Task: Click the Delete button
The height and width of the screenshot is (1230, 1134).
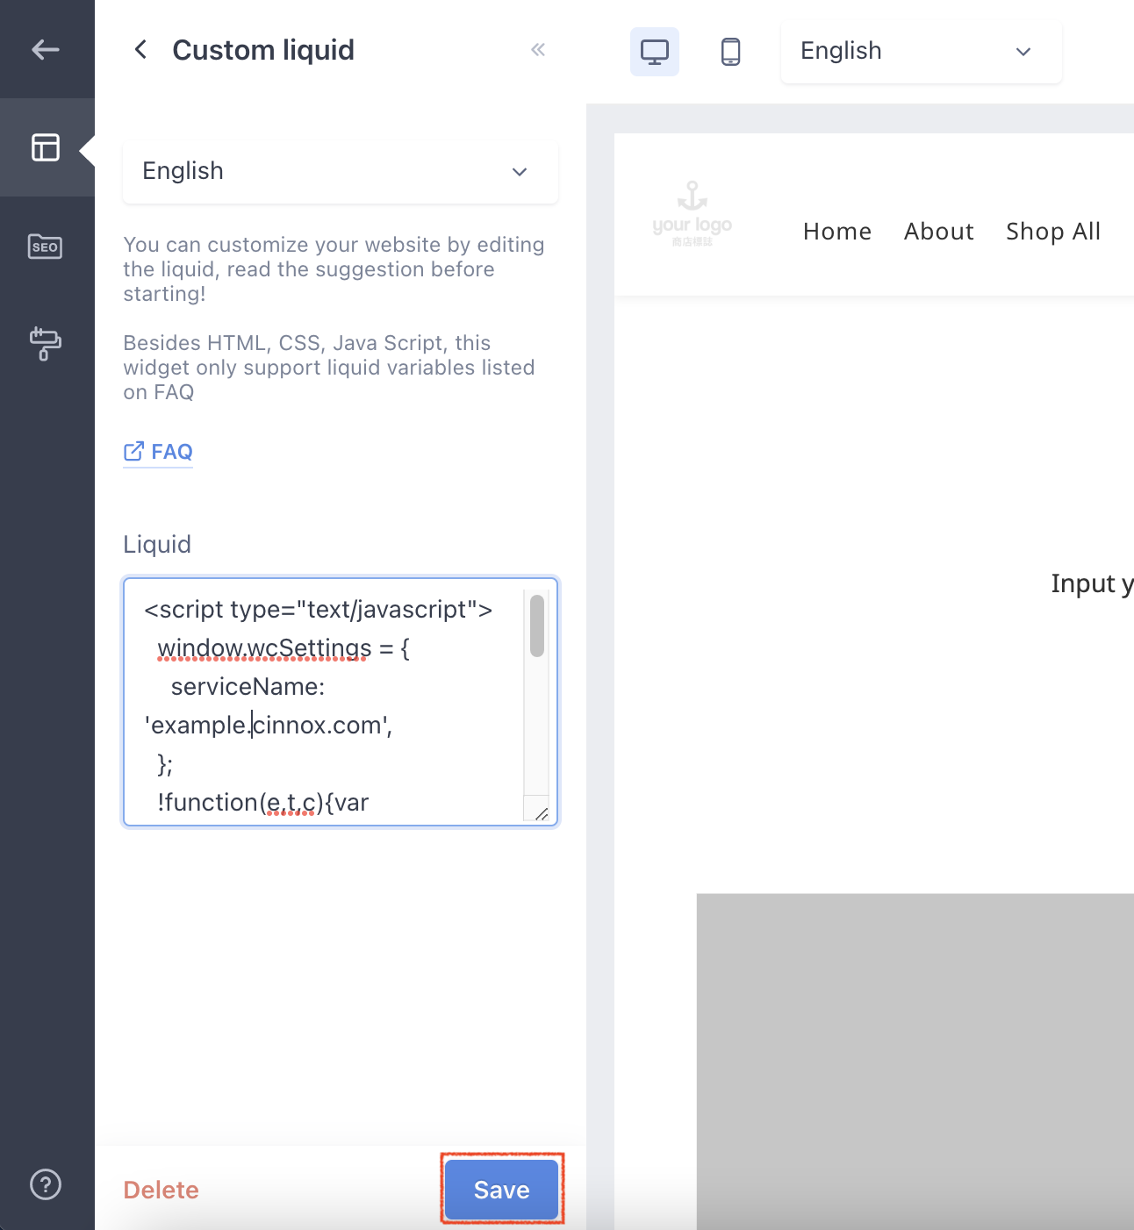Action: (x=161, y=1190)
